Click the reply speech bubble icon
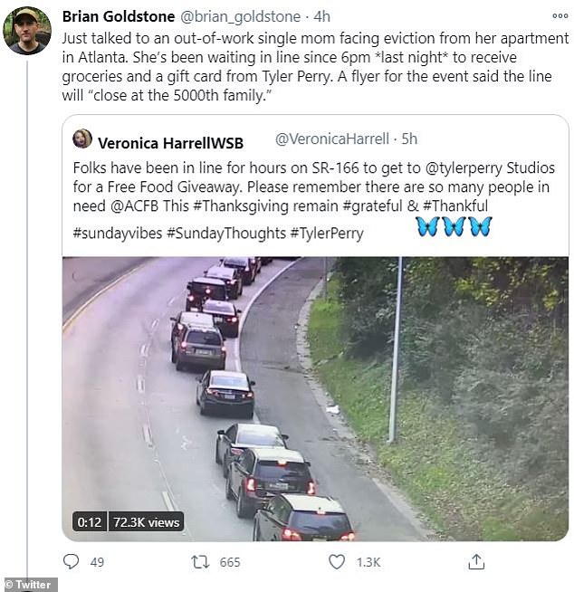Viewport: 574px width, 592px height. 71,562
